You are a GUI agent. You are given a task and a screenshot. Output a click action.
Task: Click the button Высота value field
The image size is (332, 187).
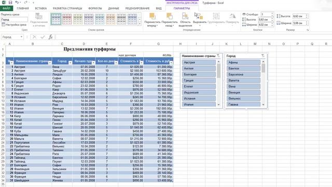click(265, 20)
